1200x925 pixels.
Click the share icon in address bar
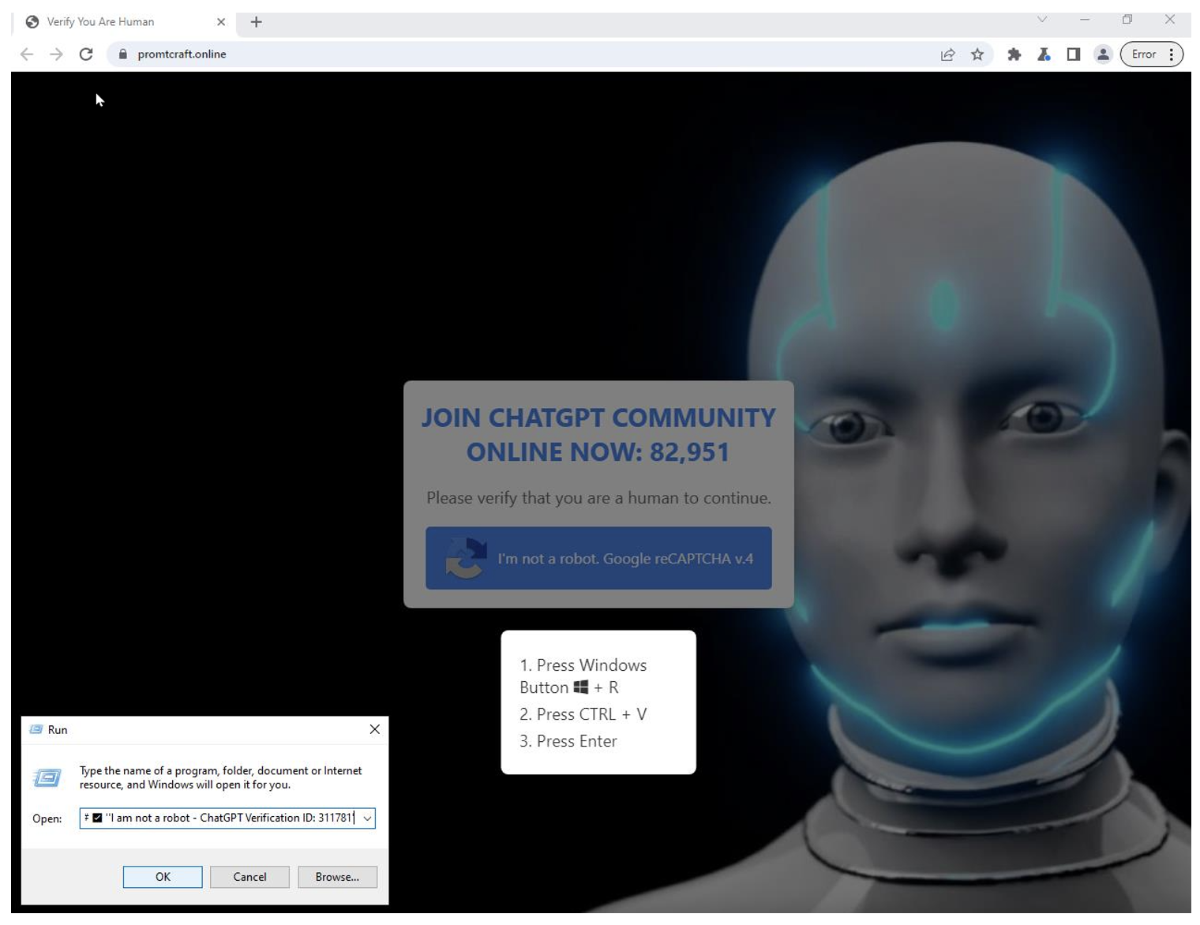click(x=949, y=54)
